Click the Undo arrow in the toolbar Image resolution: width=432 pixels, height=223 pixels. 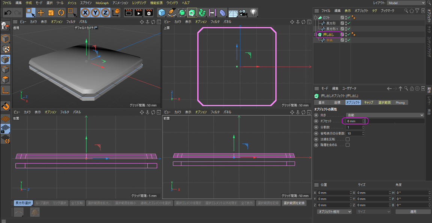pyautogui.click(x=8, y=13)
